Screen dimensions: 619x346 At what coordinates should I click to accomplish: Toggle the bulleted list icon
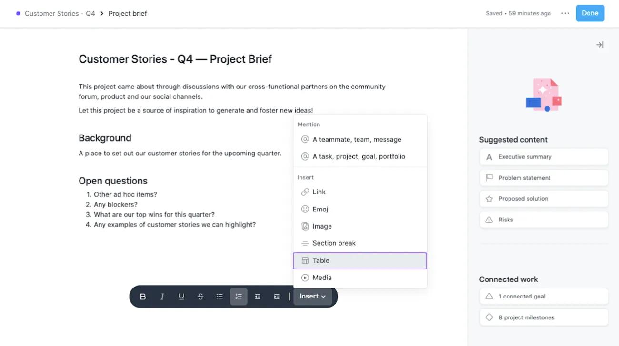(x=220, y=296)
